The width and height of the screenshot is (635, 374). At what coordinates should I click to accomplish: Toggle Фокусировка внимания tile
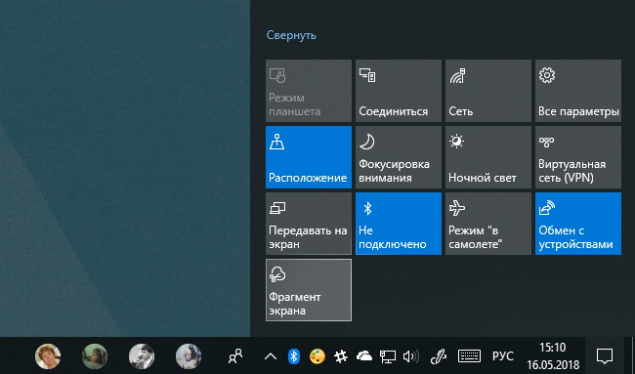399,157
